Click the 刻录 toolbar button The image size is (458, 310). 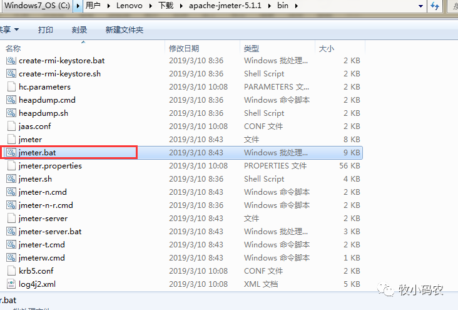(79, 30)
